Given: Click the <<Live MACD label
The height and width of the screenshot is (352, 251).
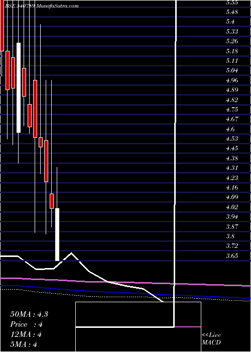Looking at the screenshot, I should point(211,339).
